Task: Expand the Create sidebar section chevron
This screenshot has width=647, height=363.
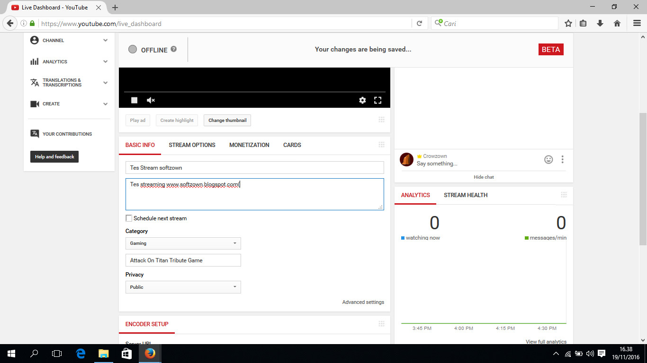Action: click(105, 104)
